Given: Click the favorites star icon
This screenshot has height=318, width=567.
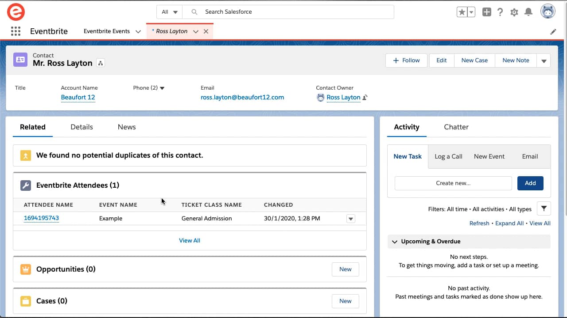Looking at the screenshot, I should click(462, 12).
